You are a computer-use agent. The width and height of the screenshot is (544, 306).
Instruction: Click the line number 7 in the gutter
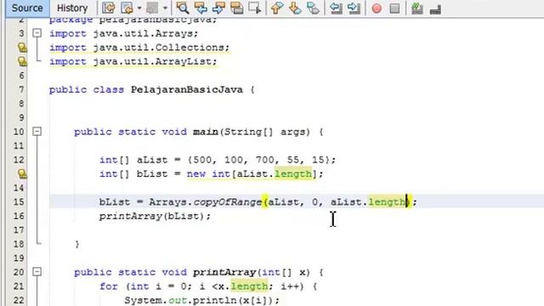click(21, 89)
